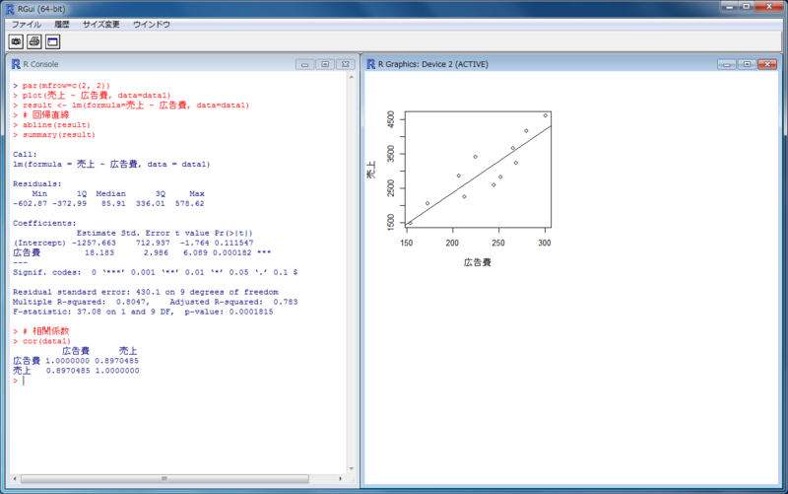The height and width of the screenshot is (494, 788).
Task: Click the 'Residual standard error: 430.1' line
Action: pos(145,292)
